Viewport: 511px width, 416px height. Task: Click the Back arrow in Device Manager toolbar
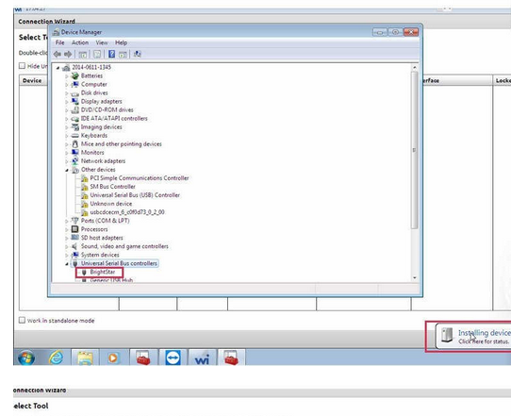58,54
